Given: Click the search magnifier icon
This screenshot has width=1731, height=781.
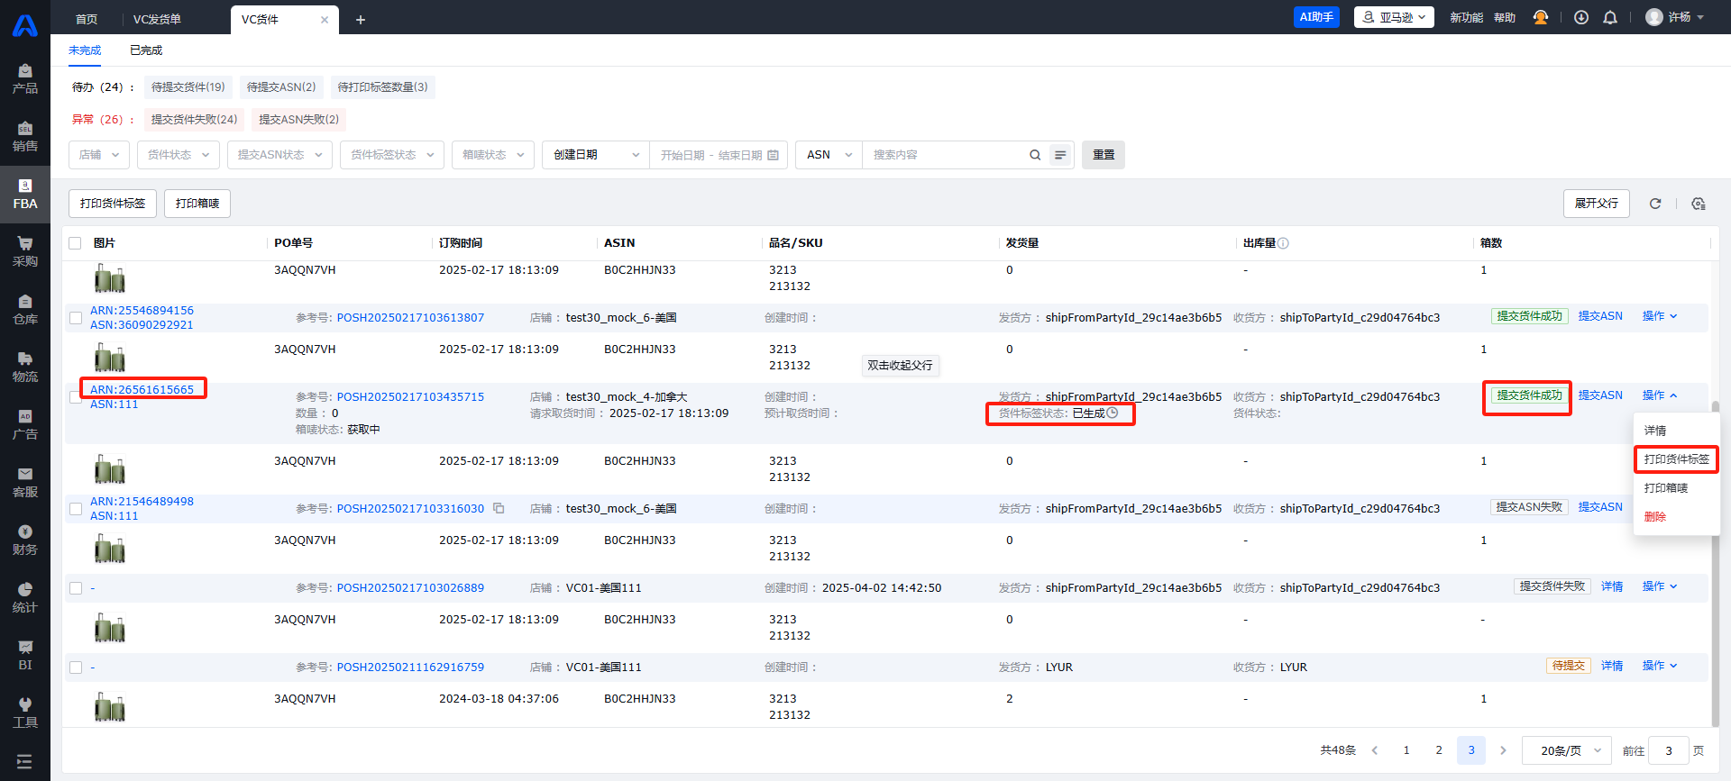Looking at the screenshot, I should [1035, 155].
